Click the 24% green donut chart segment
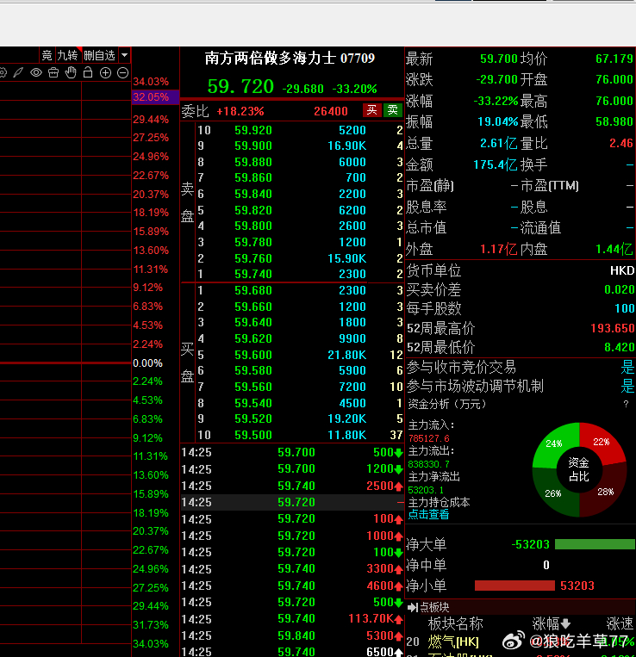This screenshot has width=636, height=657. coord(554,443)
